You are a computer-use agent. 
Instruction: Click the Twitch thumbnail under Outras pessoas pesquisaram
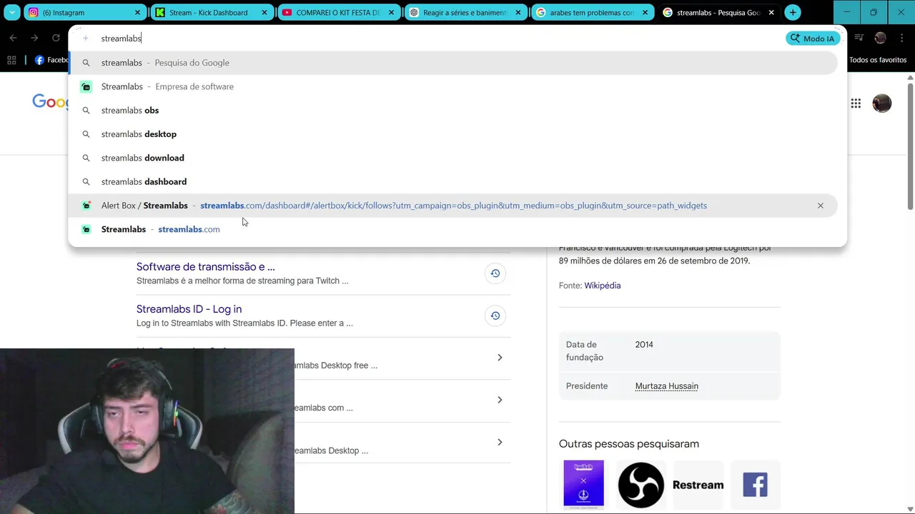click(x=583, y=483)
